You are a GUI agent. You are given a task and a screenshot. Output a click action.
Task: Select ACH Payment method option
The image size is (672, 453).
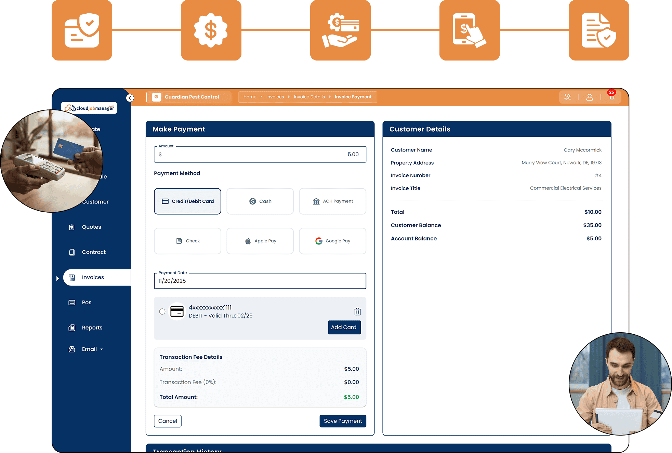332,201
